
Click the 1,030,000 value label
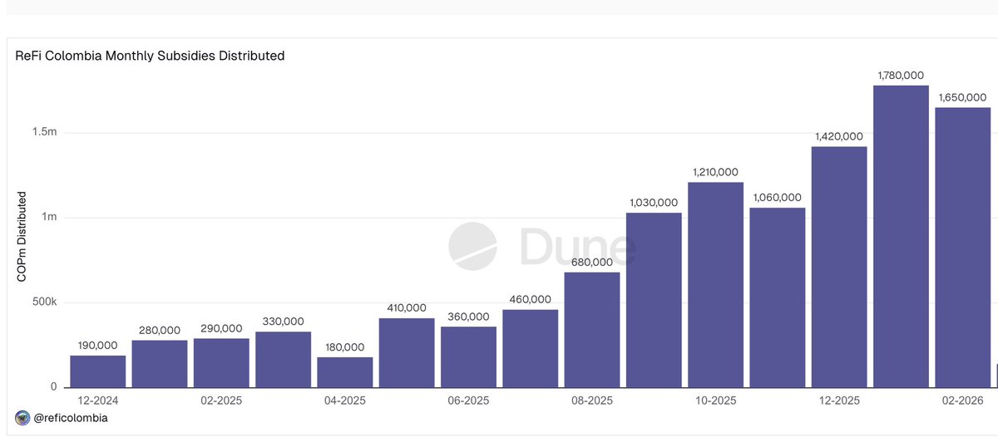click(654, 202)
